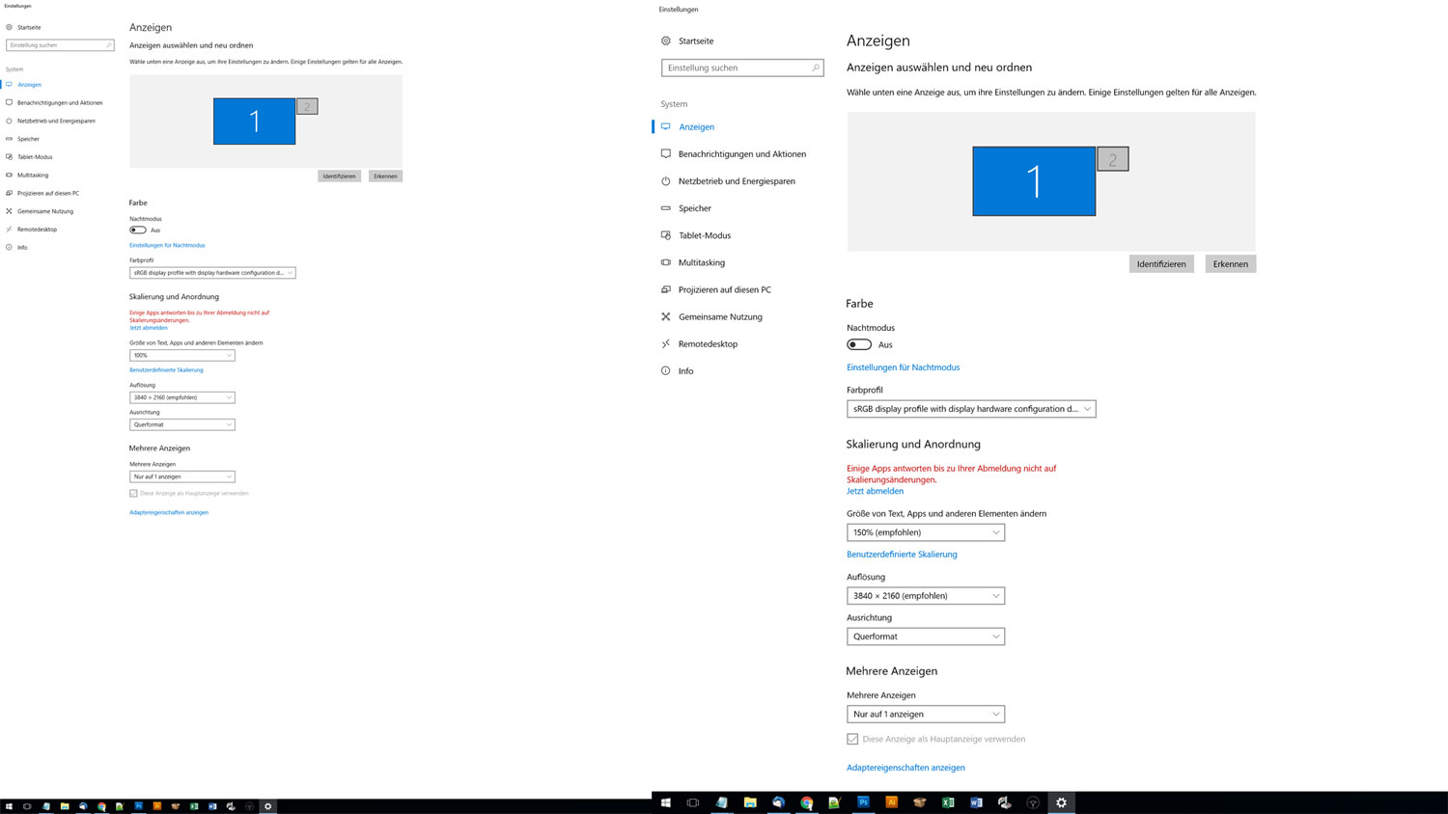Open 'Adaptereigenschaften anzeigen' link in right window
Image resolution: width=1448 pixels, height=814 pixels.
click(x=905, y=768)
